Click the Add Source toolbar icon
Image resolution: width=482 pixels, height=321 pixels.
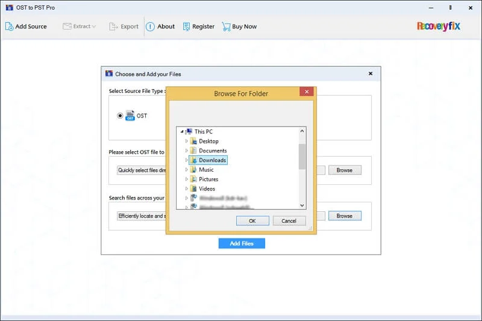[9, 26]
